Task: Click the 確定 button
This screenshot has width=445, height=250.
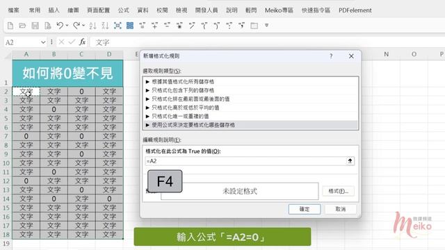Action: tap(305, 209)
